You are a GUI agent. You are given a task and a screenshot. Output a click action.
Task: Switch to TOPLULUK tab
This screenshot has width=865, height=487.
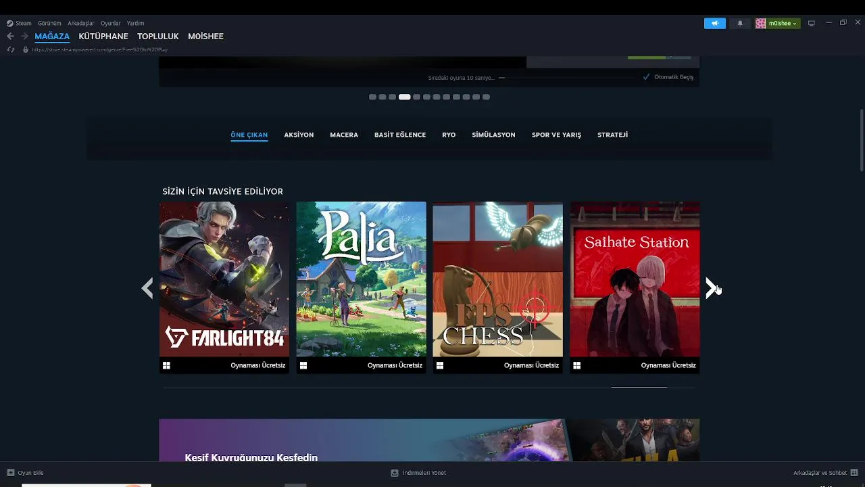[x=158, y=37]
